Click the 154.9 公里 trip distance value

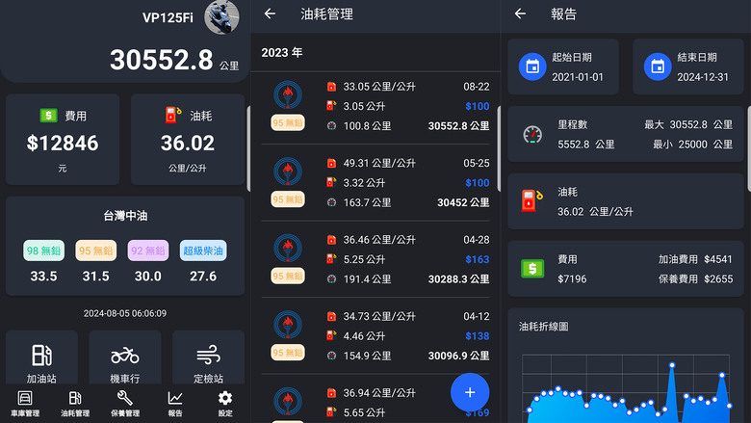click(x=367, y=356)
